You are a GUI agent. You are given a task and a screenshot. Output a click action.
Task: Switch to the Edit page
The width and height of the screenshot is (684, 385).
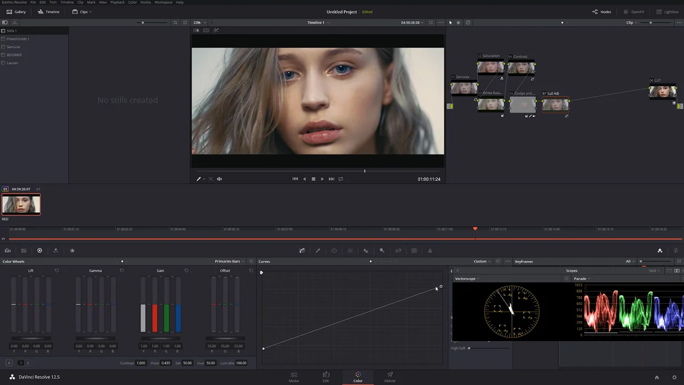tap(326, 377)
